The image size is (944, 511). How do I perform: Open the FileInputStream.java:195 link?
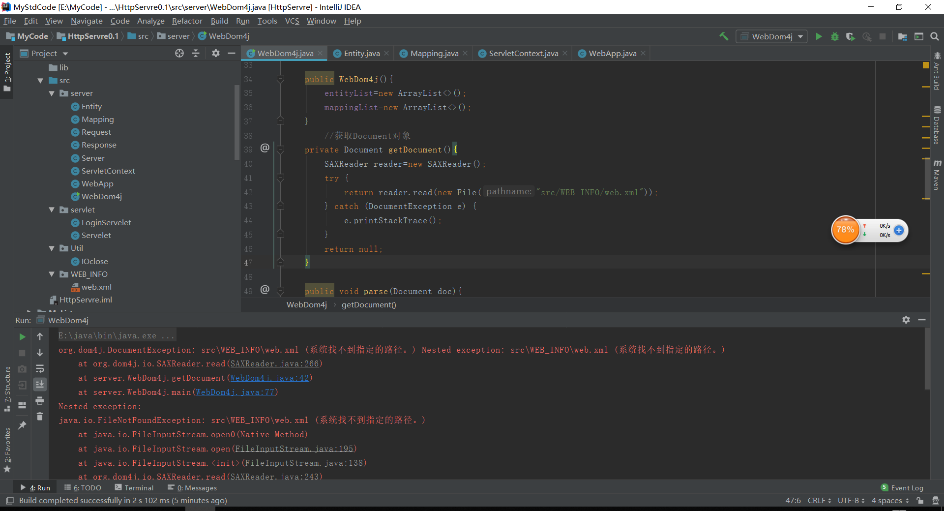pyautogui.click(x=294, y=449)
